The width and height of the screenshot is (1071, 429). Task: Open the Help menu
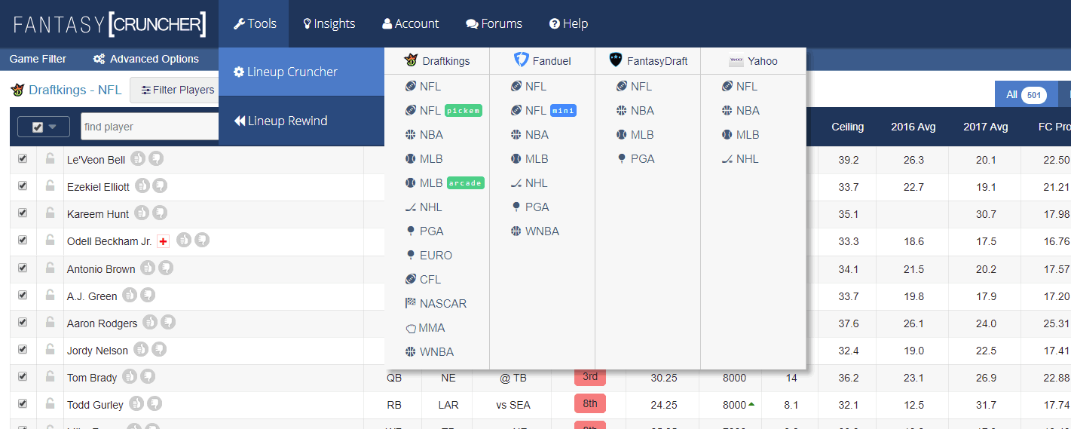(568, 23)
